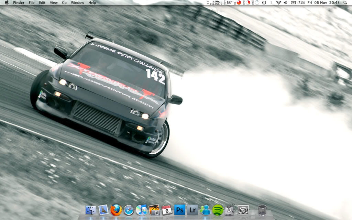Viewport: 352px width, 220px height.
Task: Open the Finder application menu
Action: (19, 2)
